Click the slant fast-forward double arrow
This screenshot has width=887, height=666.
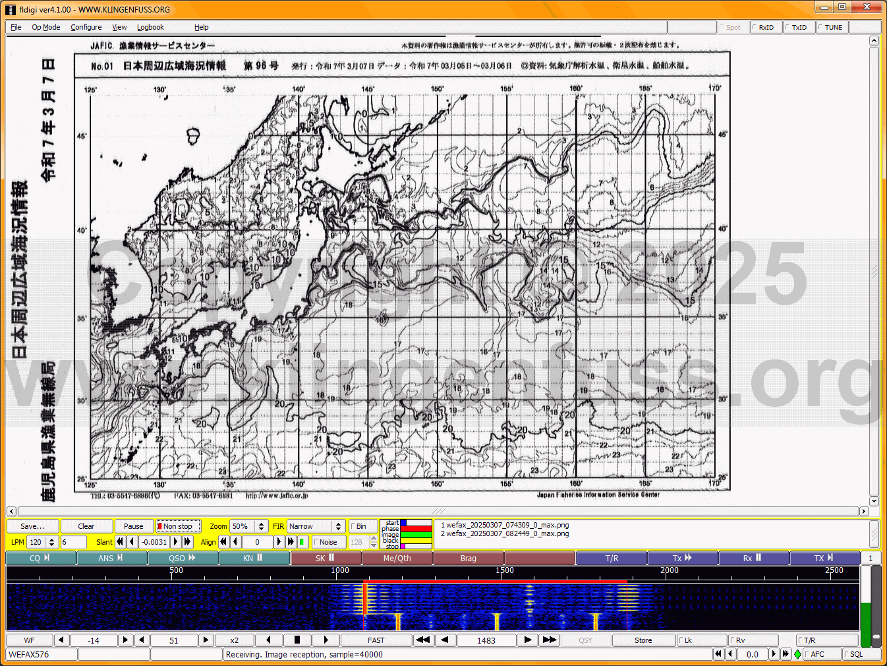pyautogui.click(x=187, y=542)
